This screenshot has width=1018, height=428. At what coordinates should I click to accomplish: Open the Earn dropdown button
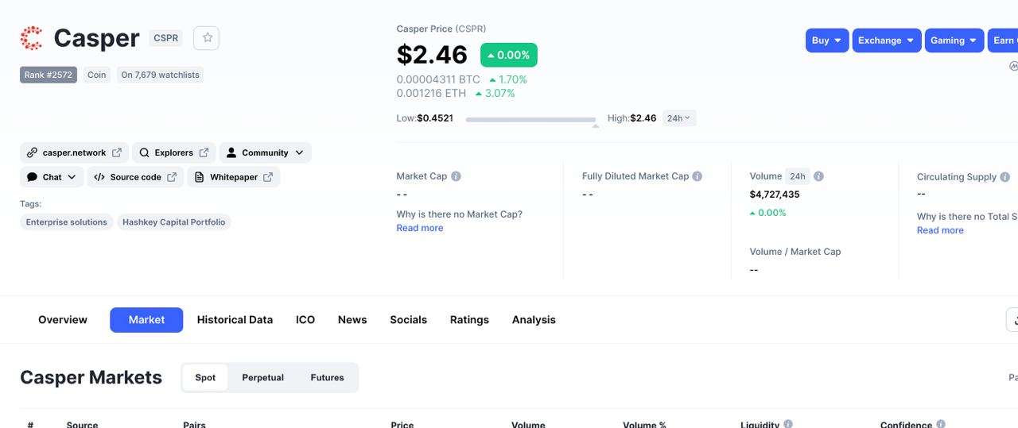(x=1003, y=40)
